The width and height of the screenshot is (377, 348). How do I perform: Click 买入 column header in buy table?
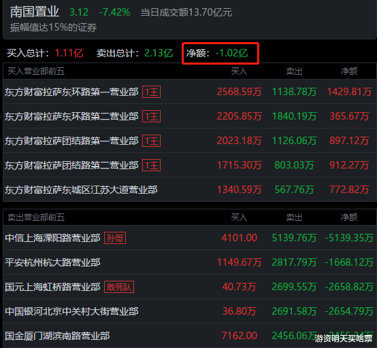pos(239,71)
